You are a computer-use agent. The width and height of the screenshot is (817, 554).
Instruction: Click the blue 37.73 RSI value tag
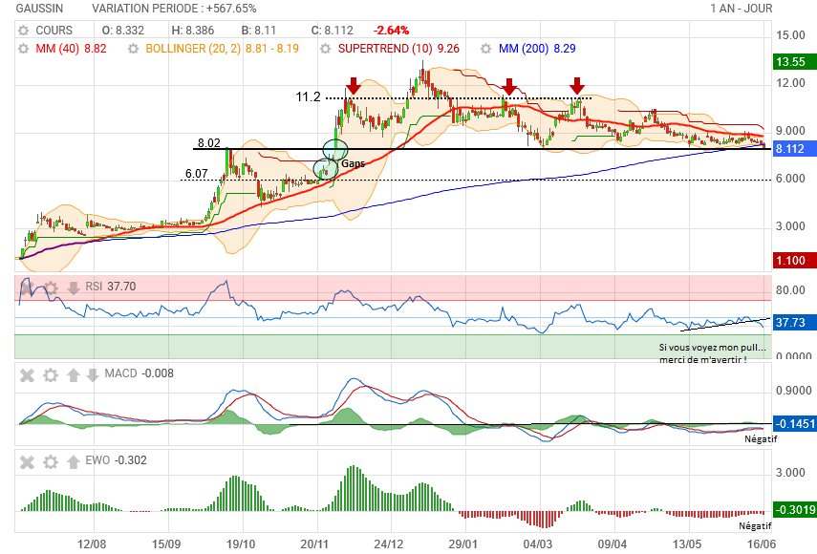tap(794, 322)
